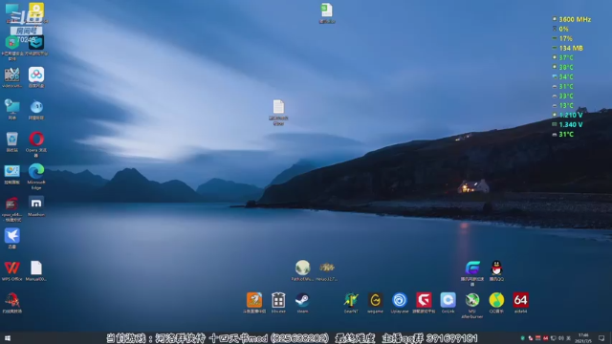Open the Windows Start menu
This screenshot has height=344, width=612.
pos(8,338)
